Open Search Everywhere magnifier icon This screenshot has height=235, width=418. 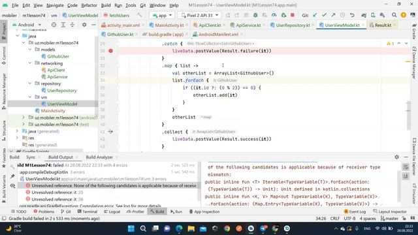(394, 15)
